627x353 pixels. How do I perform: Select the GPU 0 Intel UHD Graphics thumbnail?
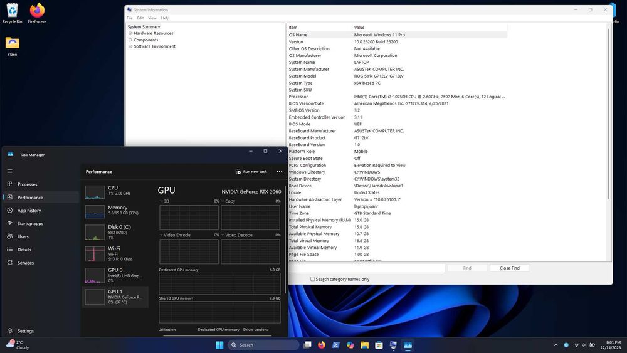pos(116,275)
